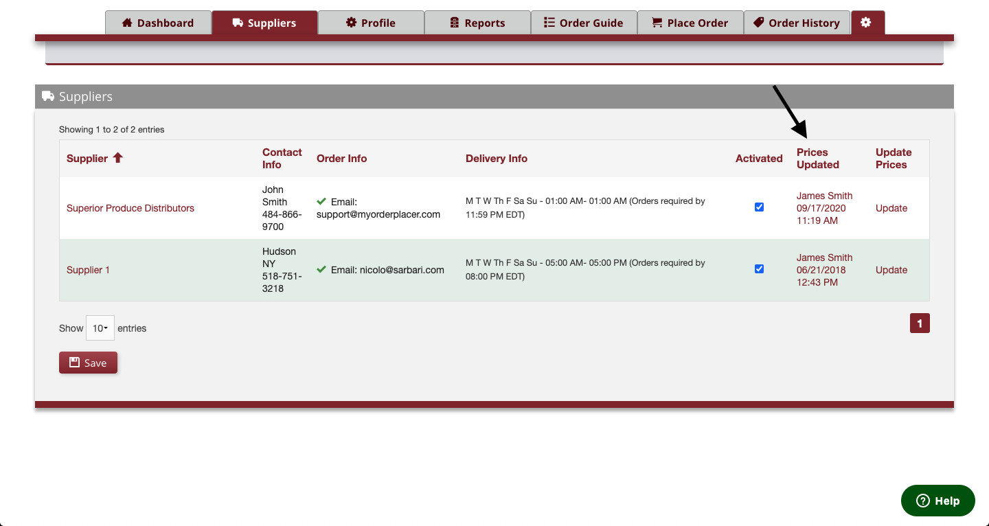Click the Help question mark icon

coord(923,501)
